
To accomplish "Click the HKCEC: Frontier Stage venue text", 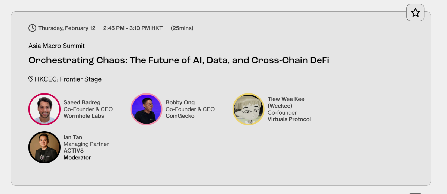I will point(68,79).
